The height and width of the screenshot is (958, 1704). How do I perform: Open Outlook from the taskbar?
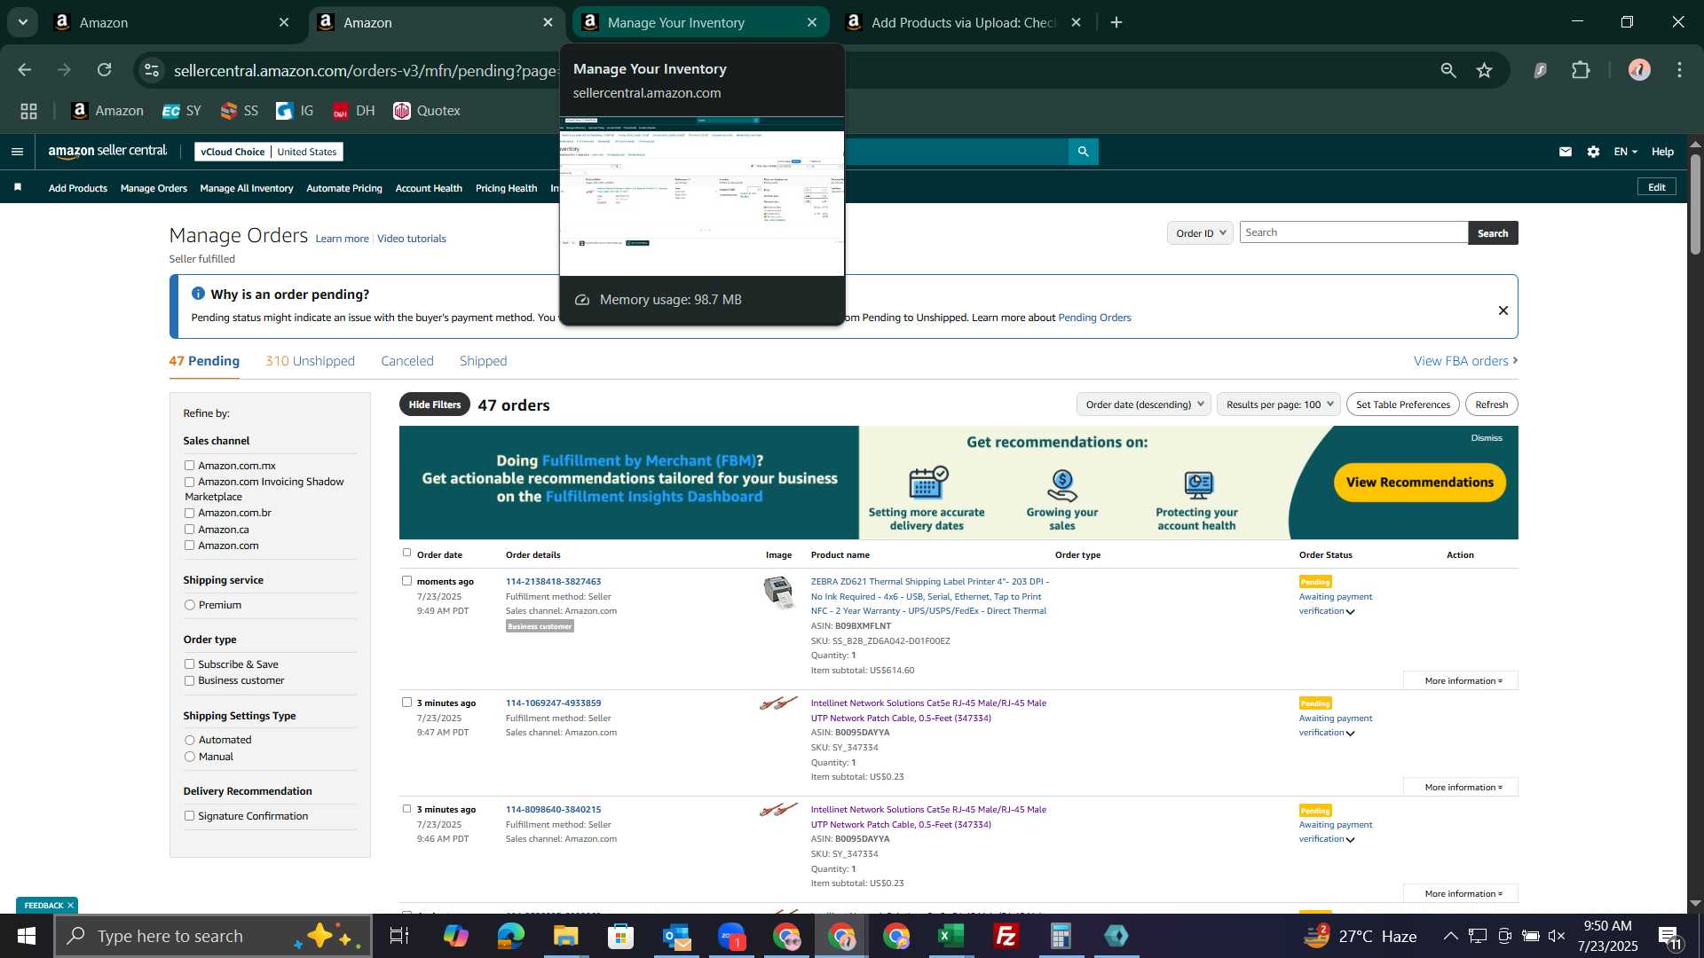point(676,936)
